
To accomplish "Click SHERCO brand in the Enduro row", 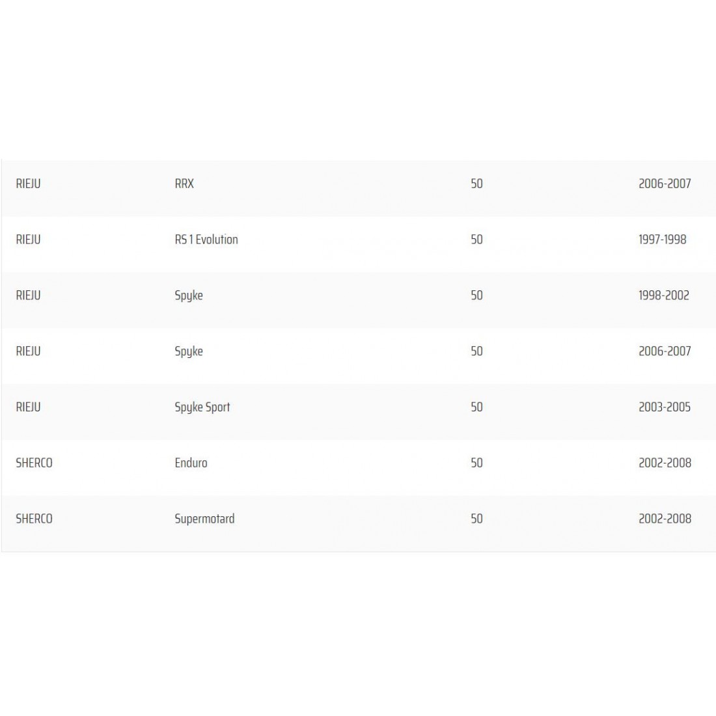I will tap(34, 463).
